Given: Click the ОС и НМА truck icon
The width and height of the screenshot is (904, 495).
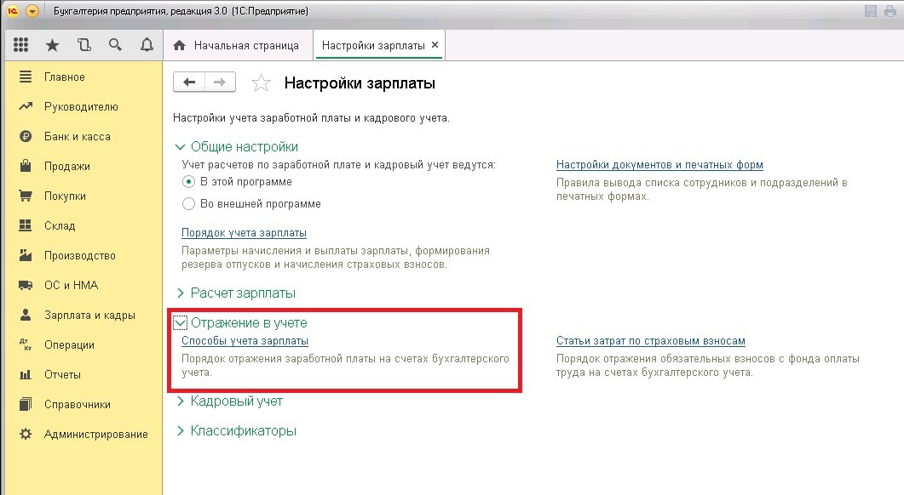Looking at the screenshot, I should click(x=26, y=285).
